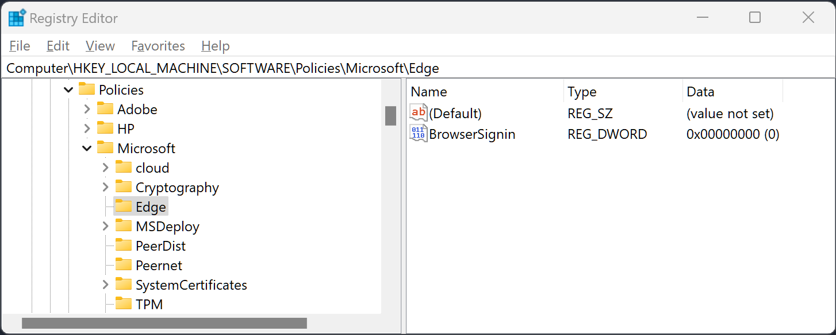The width and height of the screenshot is (836, 335).
Task: Open the Favorites menu
Action: [158, 46]
